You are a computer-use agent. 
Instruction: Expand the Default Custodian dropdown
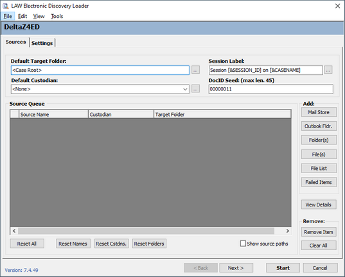point(185,89)
